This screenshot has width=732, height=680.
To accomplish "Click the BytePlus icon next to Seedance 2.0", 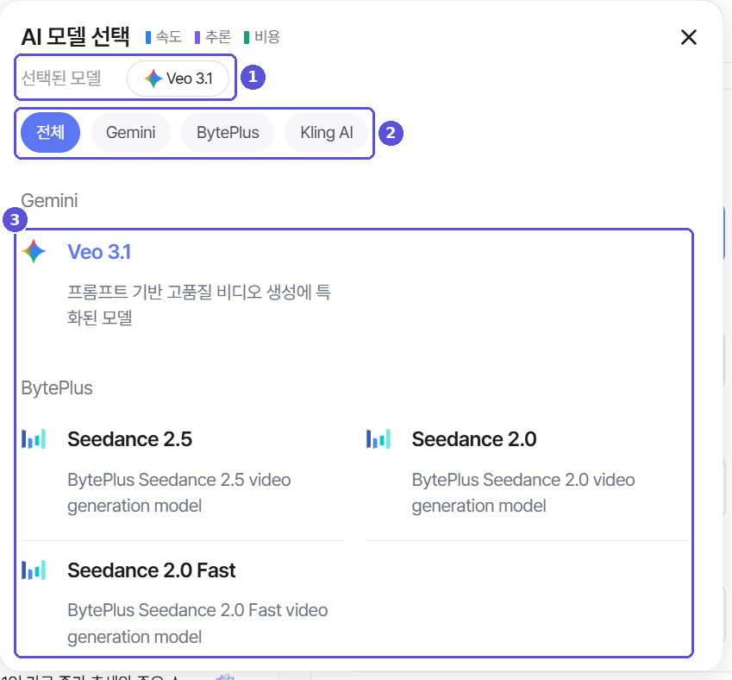I will click(x=379, y=439).
